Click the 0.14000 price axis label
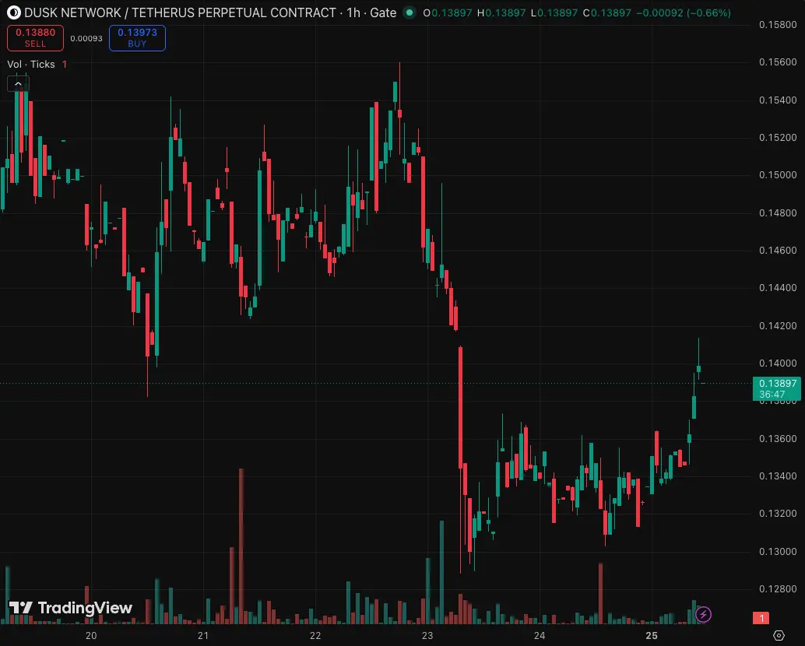 coord(778,363)
